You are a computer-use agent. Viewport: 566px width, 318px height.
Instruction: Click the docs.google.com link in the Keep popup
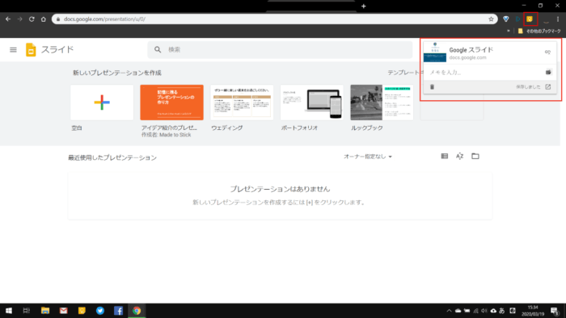[x=468, y=57]
